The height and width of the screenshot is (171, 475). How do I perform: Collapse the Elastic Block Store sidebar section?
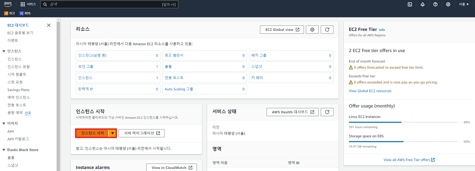pyautogui.click(x=4, y=150)
